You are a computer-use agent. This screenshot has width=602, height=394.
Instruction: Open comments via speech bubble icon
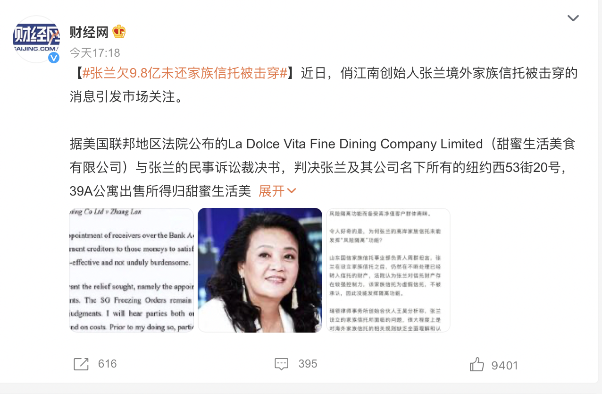pos(281,364)
